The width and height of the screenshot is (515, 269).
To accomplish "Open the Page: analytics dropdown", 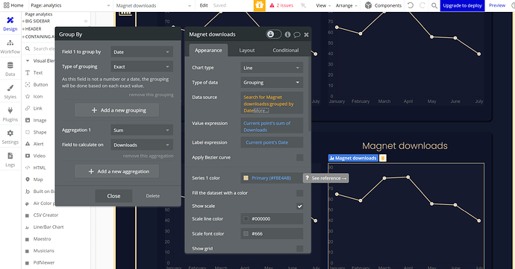I will [70, 5].
